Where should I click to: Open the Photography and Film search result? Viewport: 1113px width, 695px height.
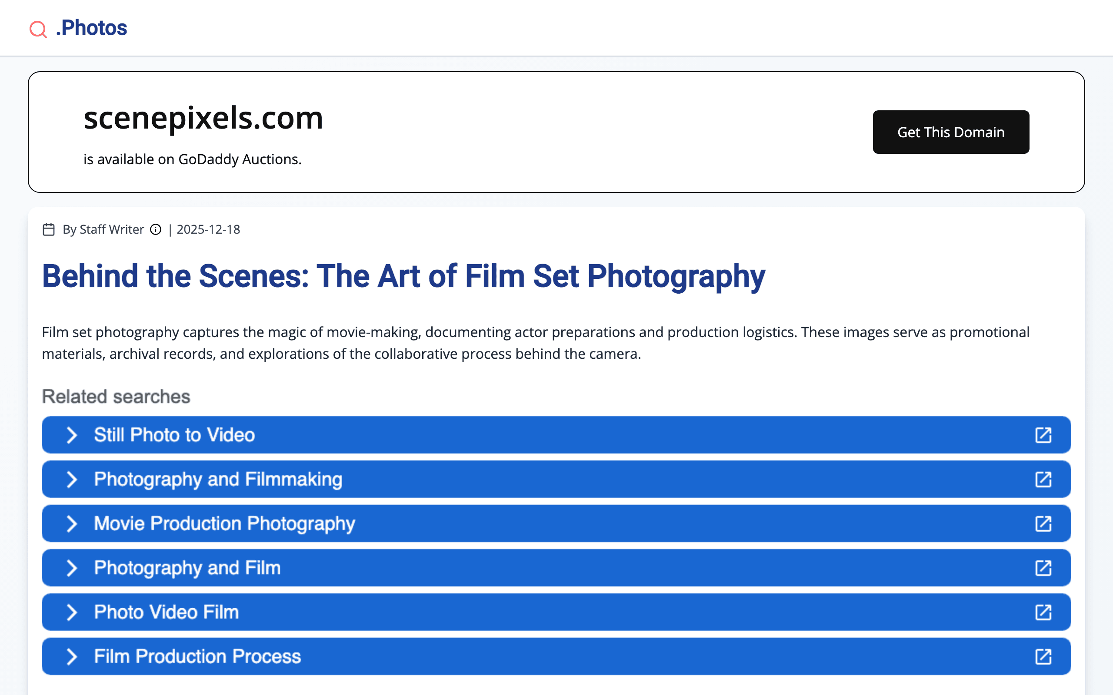[187, 568]
